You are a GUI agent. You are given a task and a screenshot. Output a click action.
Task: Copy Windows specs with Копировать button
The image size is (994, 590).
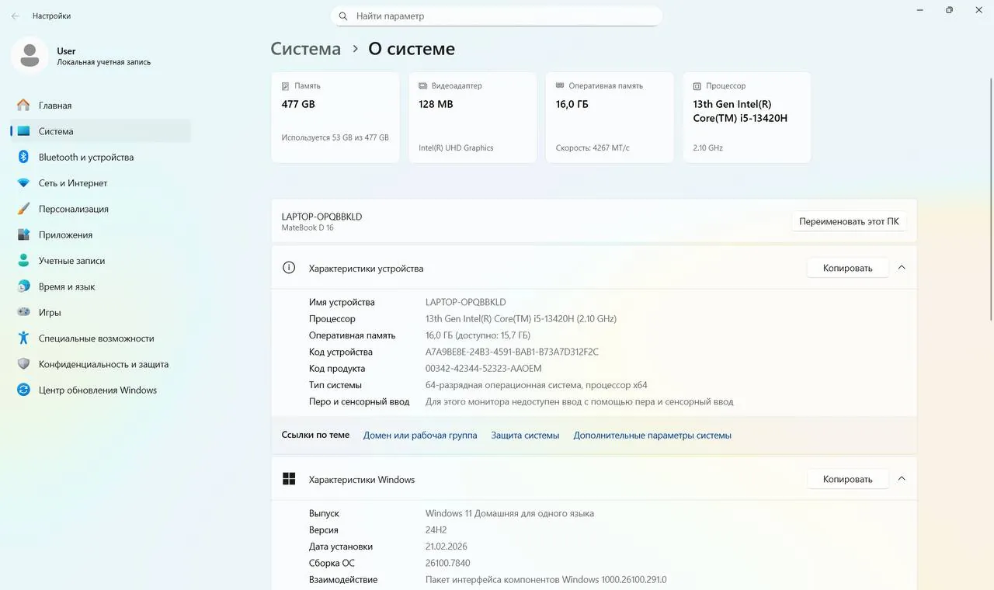click(847, 479)
